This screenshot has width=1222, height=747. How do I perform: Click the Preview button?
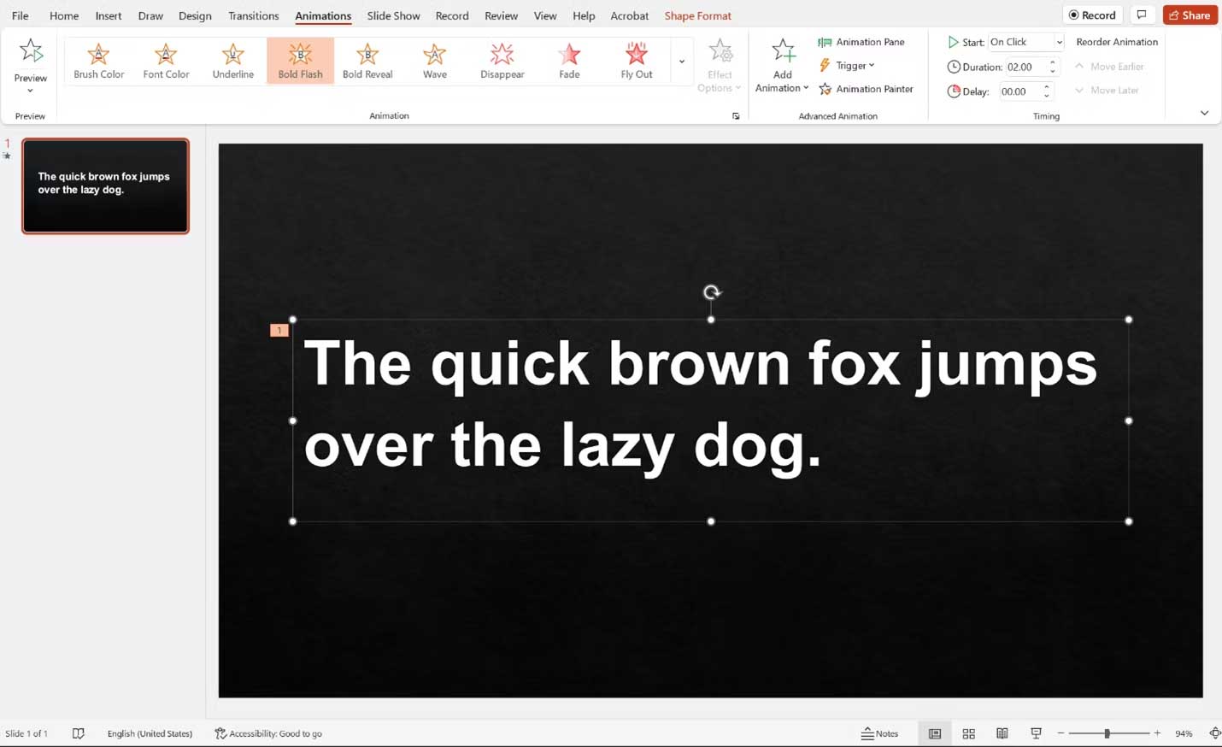click(x=31, y=58)
